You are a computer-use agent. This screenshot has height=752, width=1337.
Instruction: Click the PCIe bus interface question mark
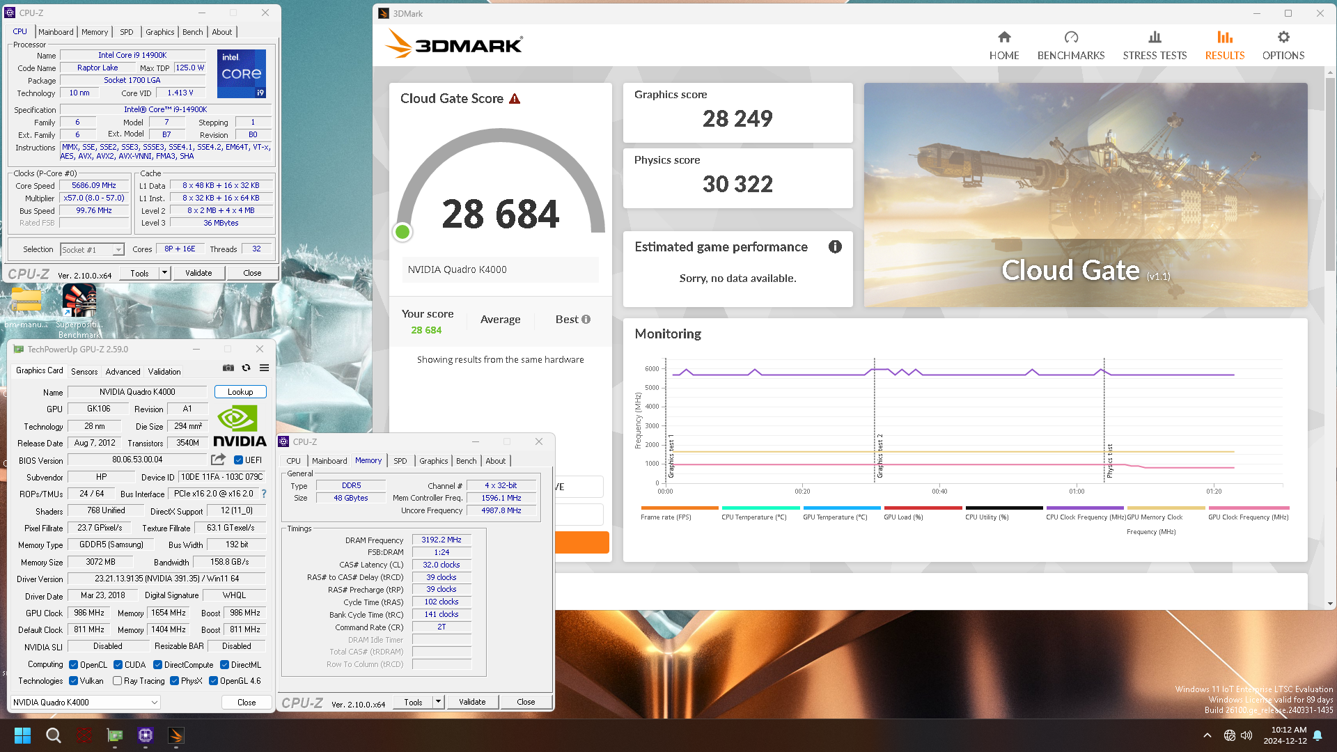tap(264, 494)
